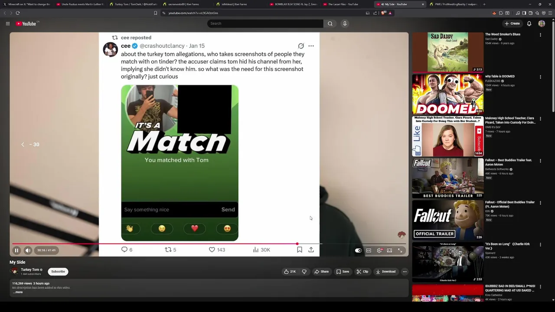The image size is (555, 312).
Task: Open options for IGN Fallout trailer video
Action: [540, 203]
